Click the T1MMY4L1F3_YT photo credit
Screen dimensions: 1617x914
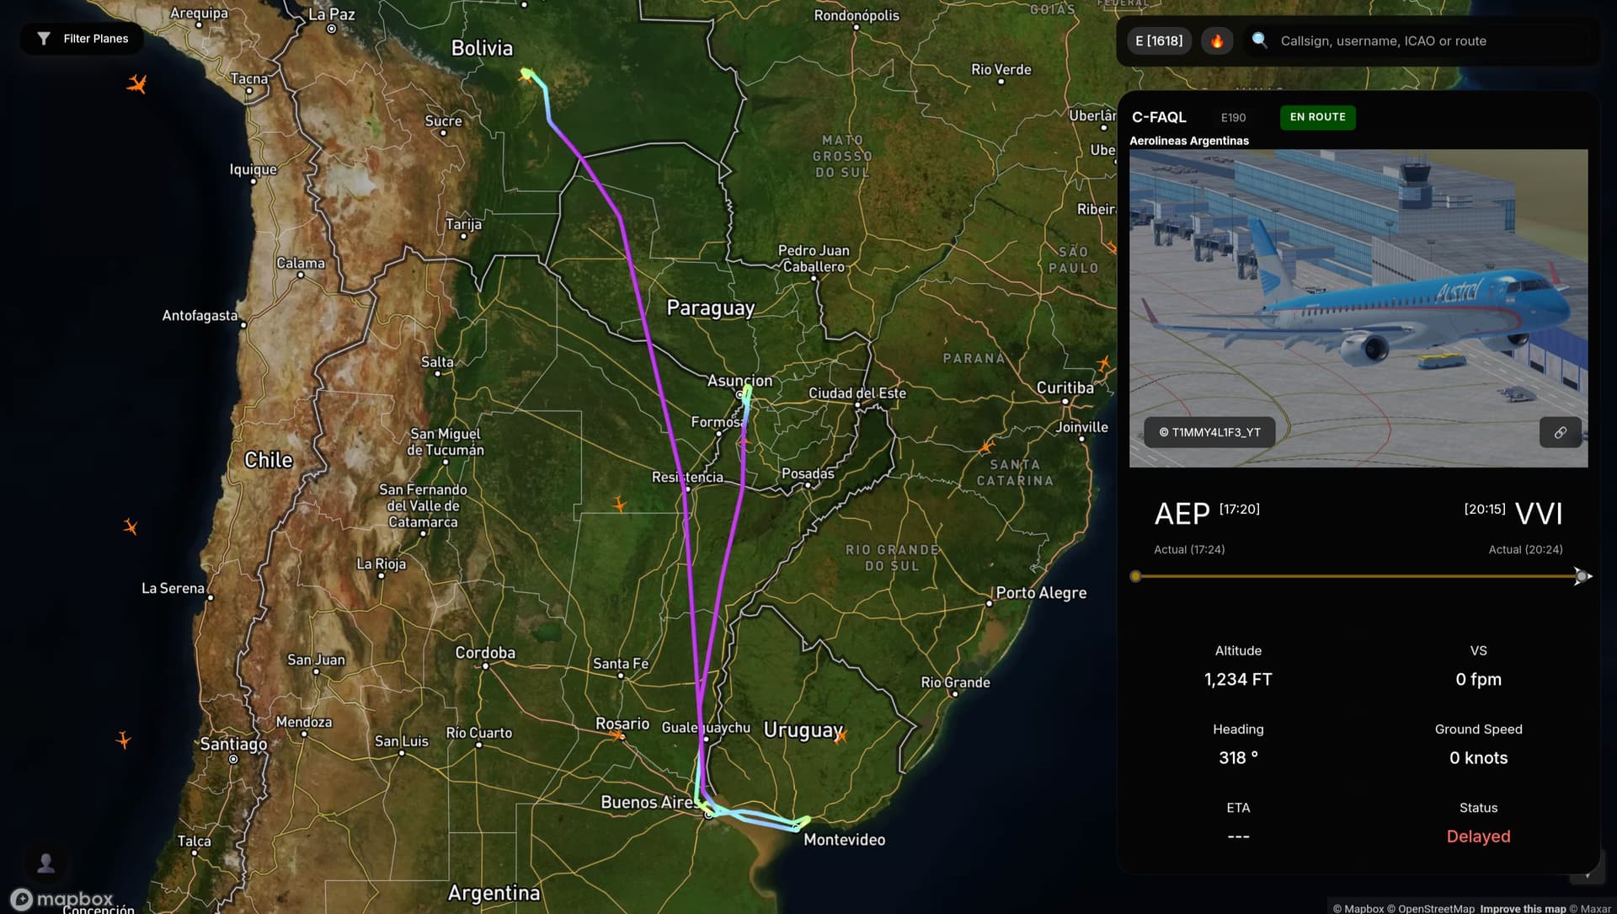point(1209,432)
